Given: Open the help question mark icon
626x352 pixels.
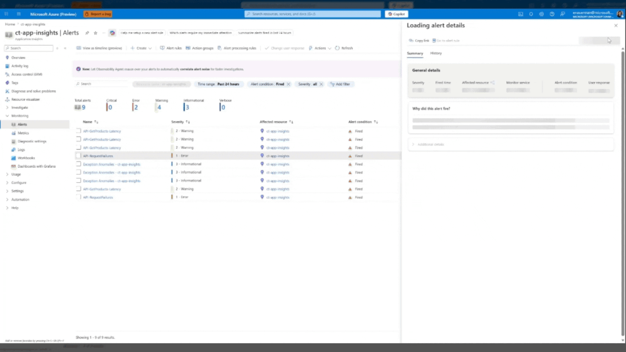Looking at the screenshot, I should click(x=551, y=14).
